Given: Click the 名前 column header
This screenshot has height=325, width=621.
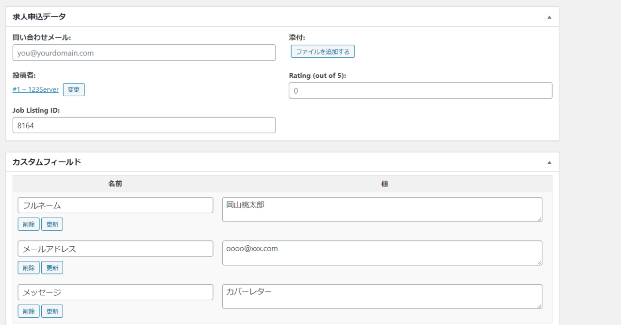Looking at the screenshot, I should 115,184.
